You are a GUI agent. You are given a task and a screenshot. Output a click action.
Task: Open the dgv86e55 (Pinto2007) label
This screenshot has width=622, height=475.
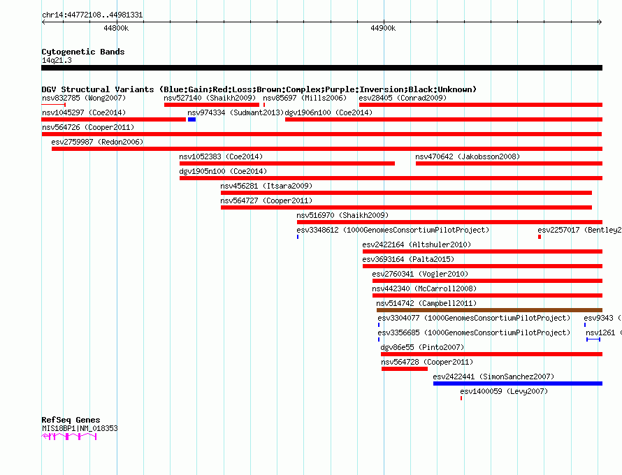pos(422,347)
